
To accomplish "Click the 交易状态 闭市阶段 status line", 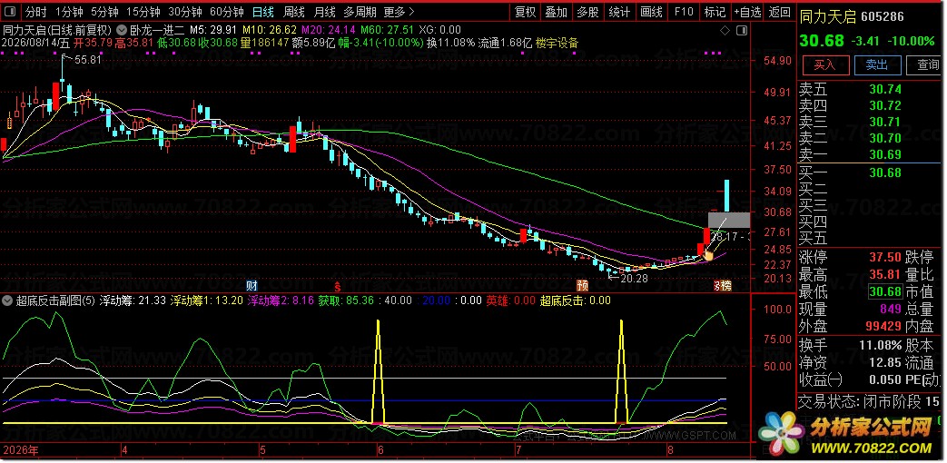I will (870, 401).
